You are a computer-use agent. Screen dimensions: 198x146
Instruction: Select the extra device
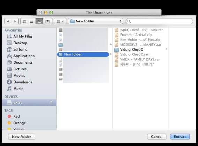point(29,102)
